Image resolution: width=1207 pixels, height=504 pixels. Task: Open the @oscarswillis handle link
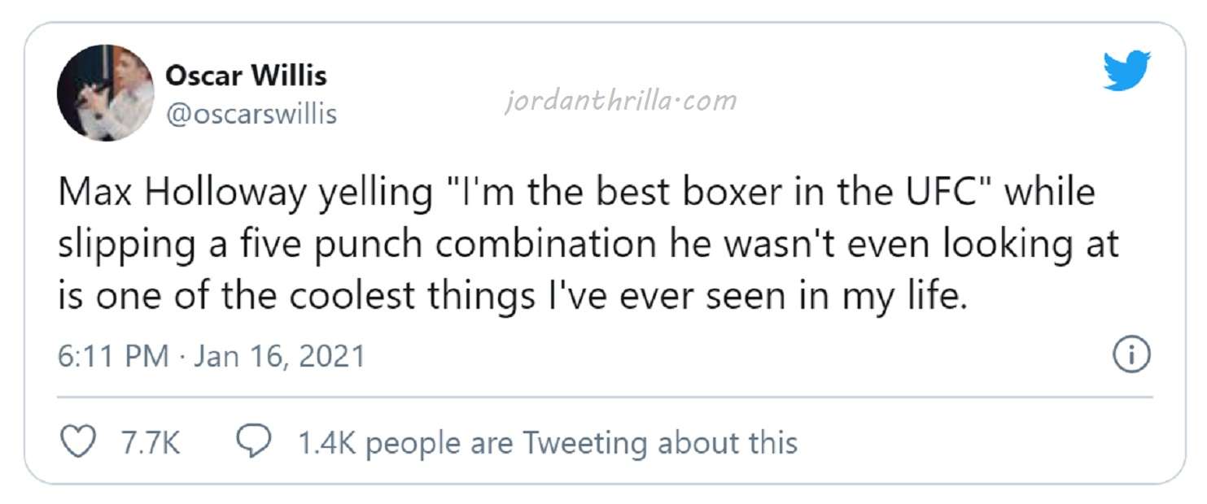point(251,115)
